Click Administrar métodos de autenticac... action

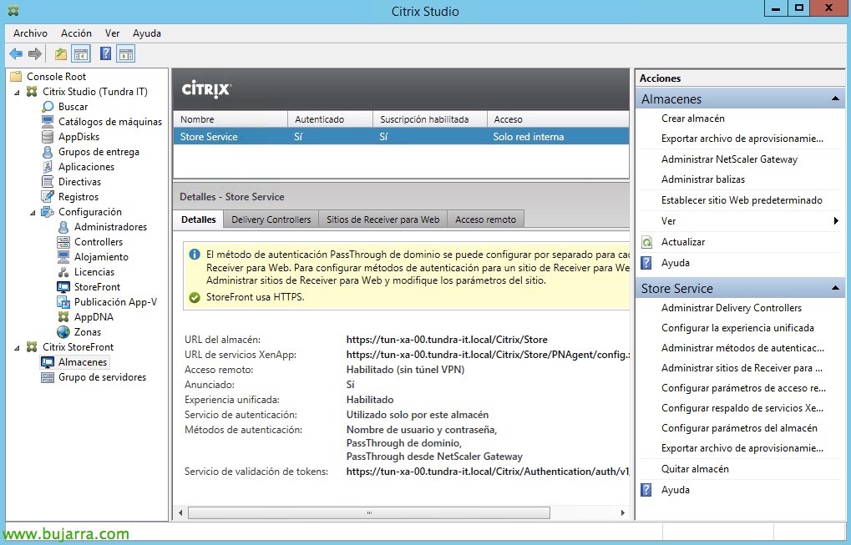tap(742, 347)
